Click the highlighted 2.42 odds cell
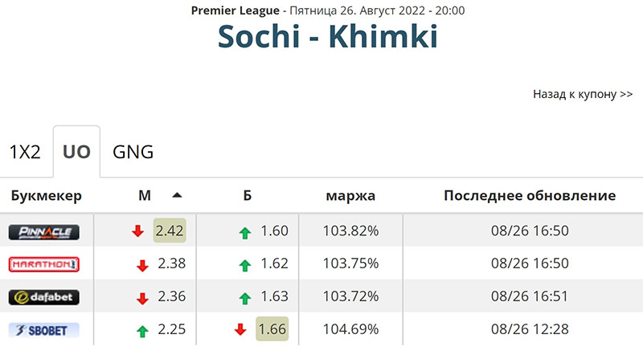Viewport: 643px width, 347px height. coord(170,231)
